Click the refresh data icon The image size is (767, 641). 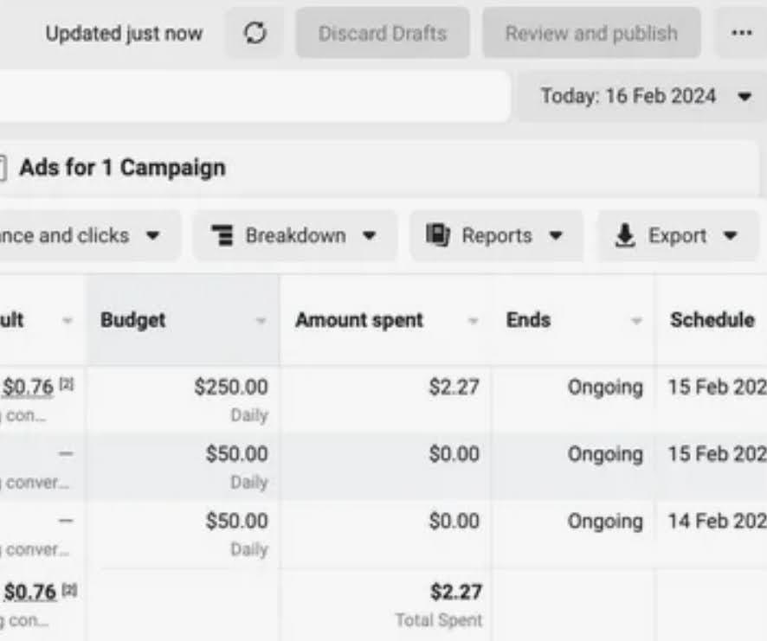pyautogui.click(x=255, y=34)
